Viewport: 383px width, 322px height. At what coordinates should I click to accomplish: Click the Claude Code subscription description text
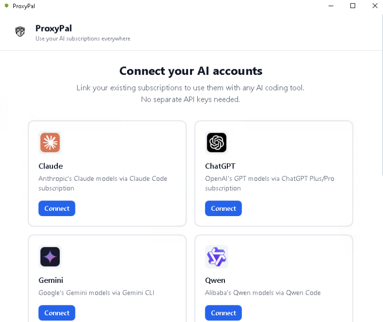(x=103, y=183)
